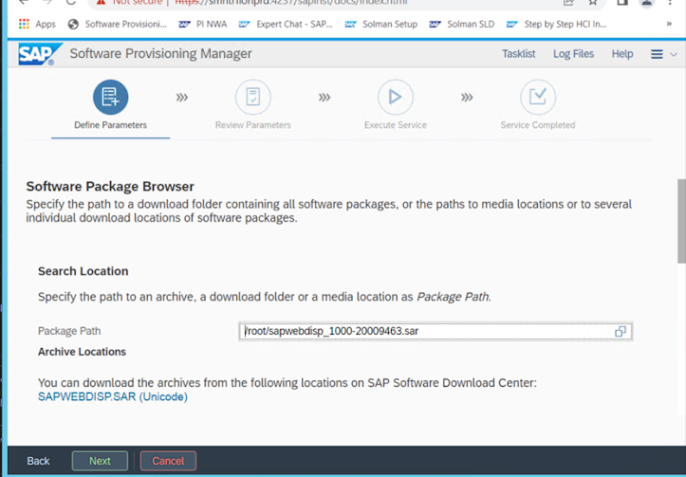This screenshot has width=686, height=477.
Task: Select the Execute Service step icon
Action: tap(395, 97)
